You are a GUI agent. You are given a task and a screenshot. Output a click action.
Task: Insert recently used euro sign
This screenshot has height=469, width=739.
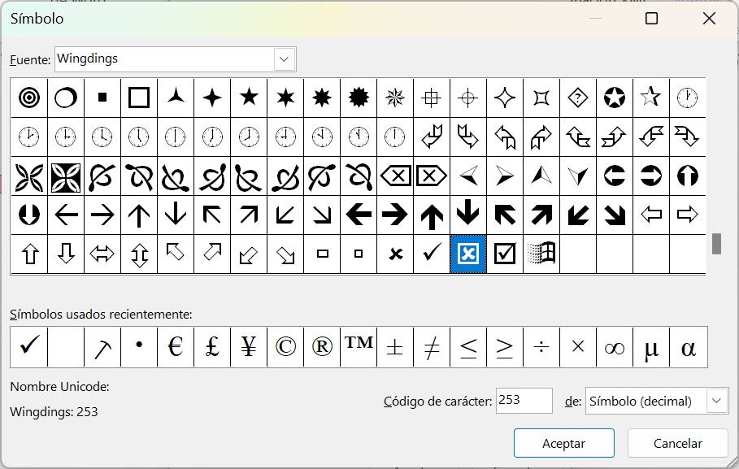tap(176, 347)
